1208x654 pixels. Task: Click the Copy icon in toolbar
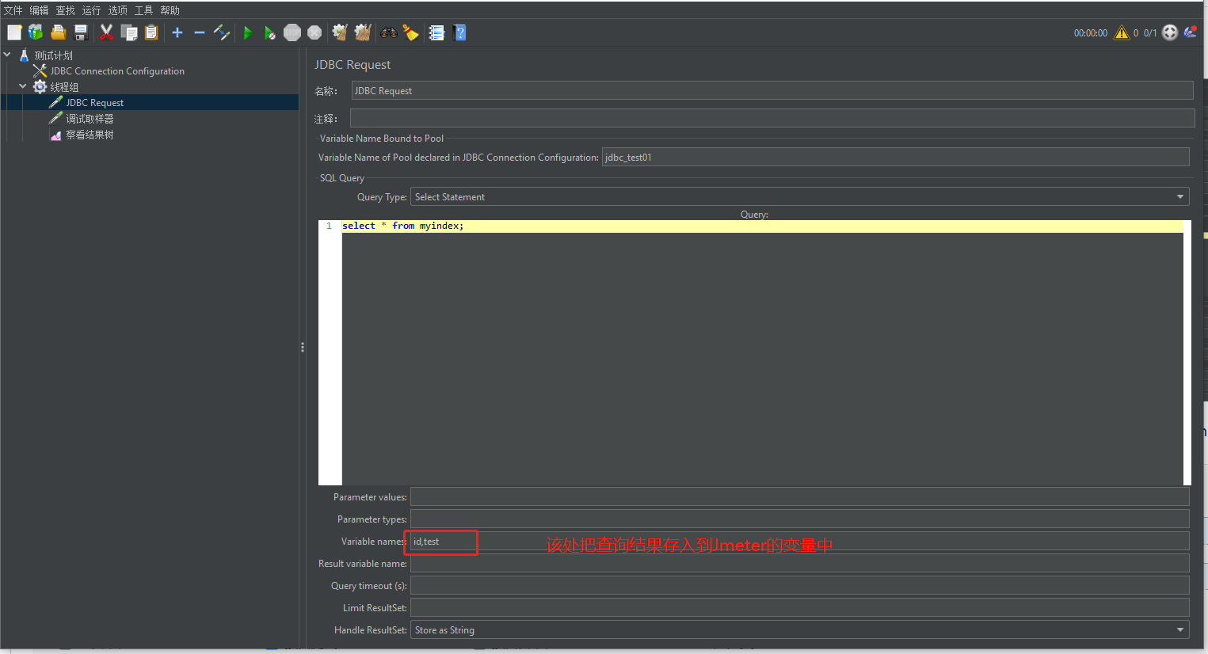click(x=129, y=32)
